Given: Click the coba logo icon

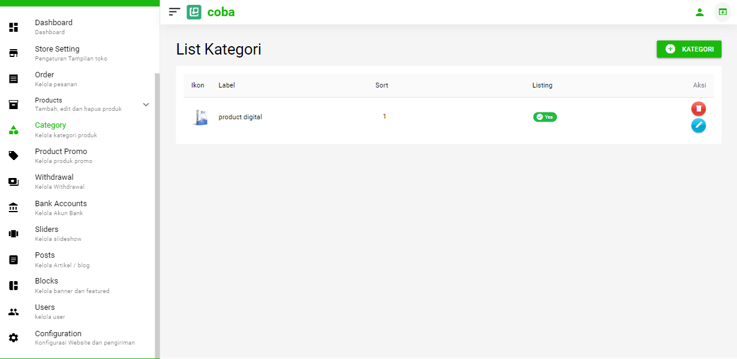Looking at the screenshot, I should (194, 12).
